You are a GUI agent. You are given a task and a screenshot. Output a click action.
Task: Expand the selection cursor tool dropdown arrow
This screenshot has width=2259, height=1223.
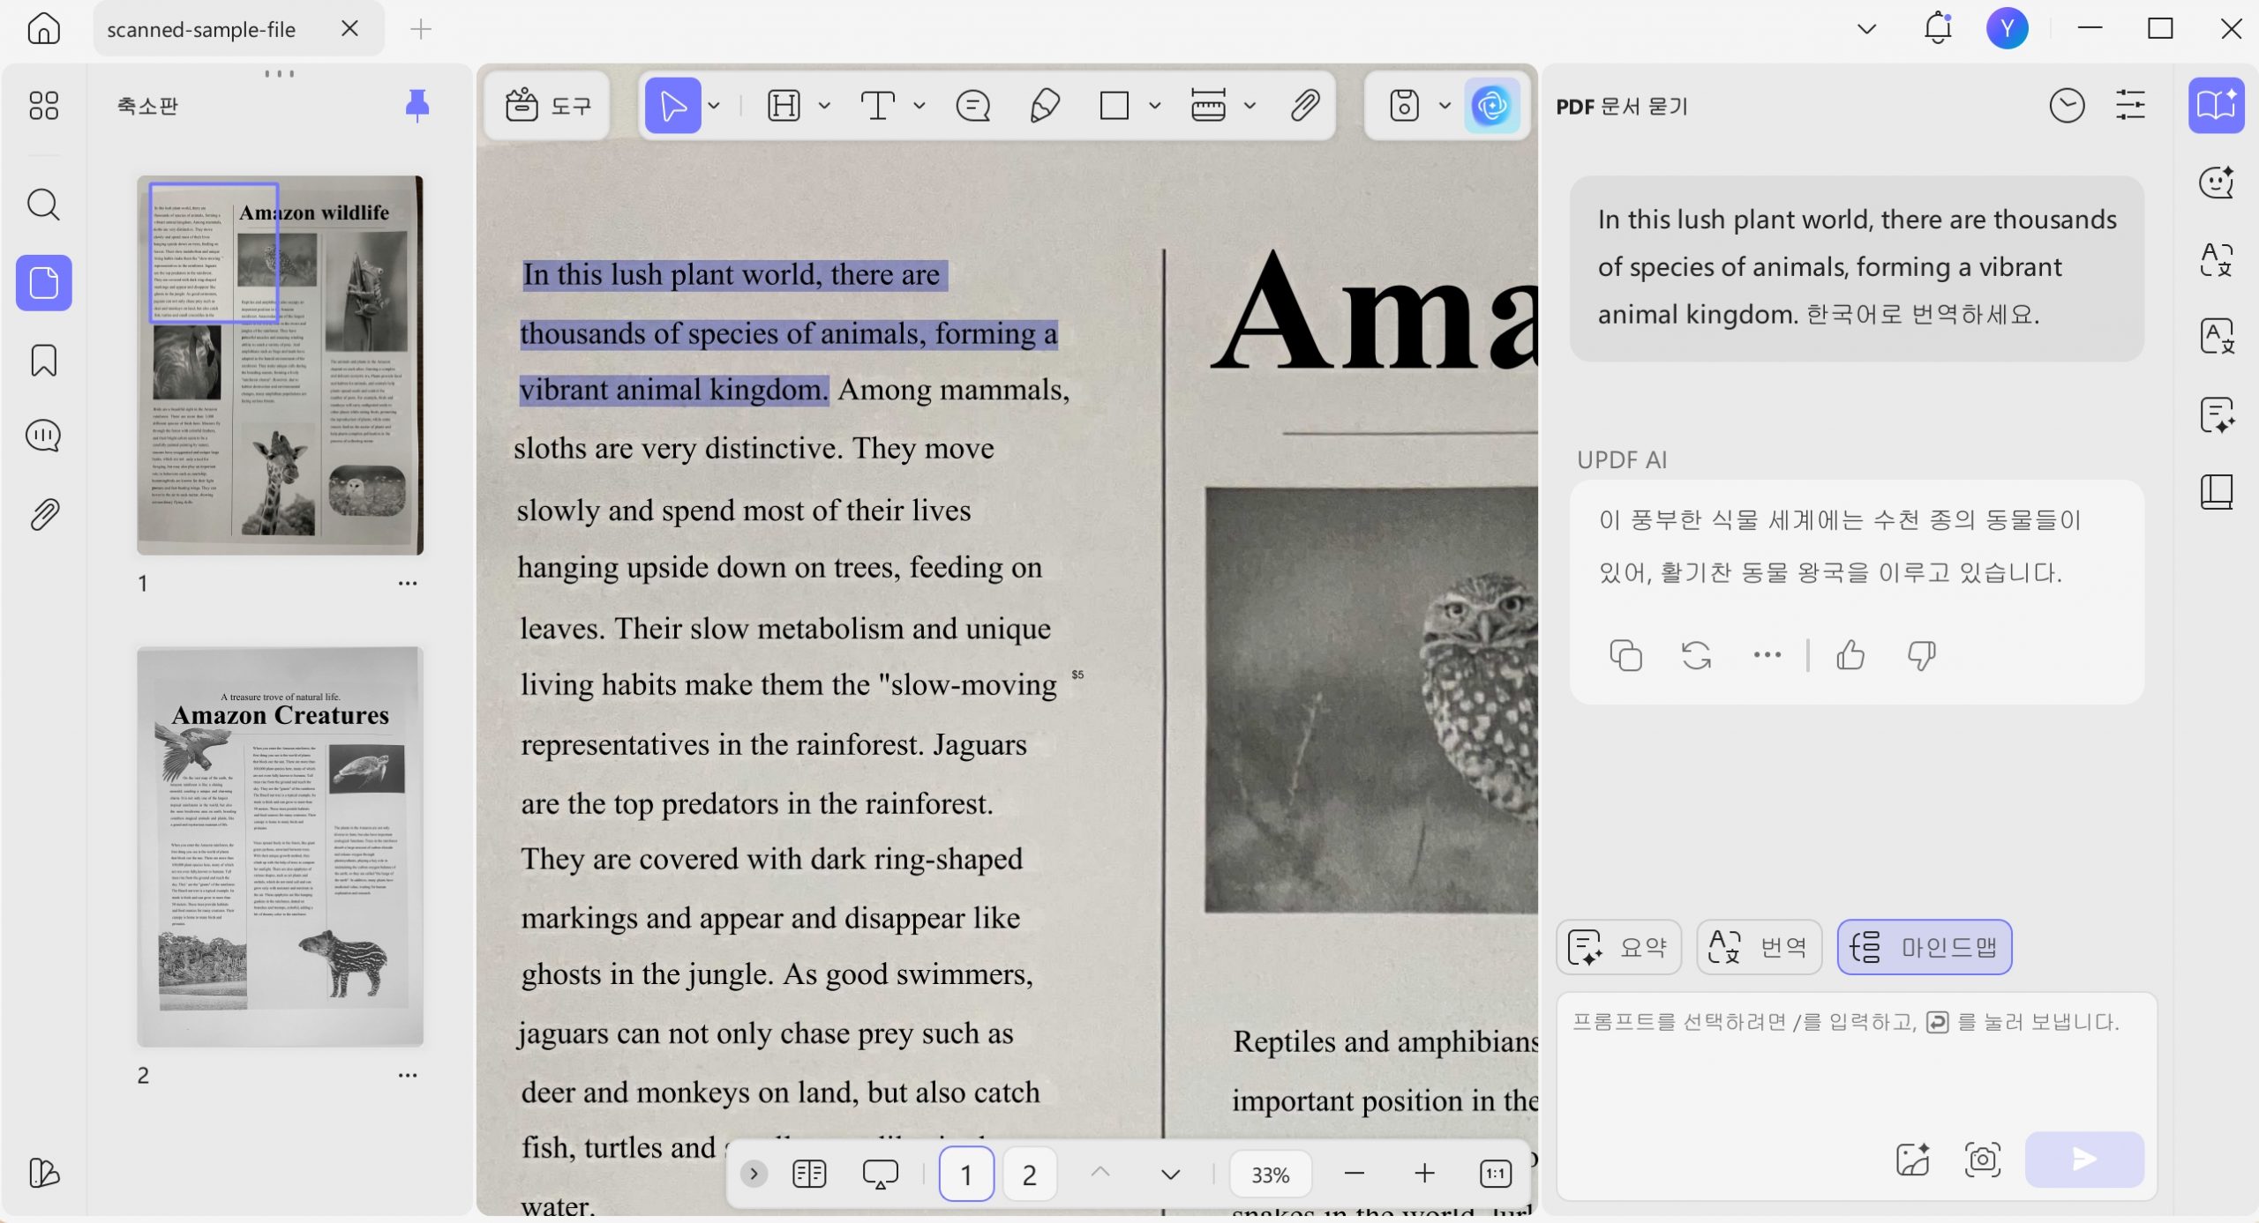click(714, 106)
